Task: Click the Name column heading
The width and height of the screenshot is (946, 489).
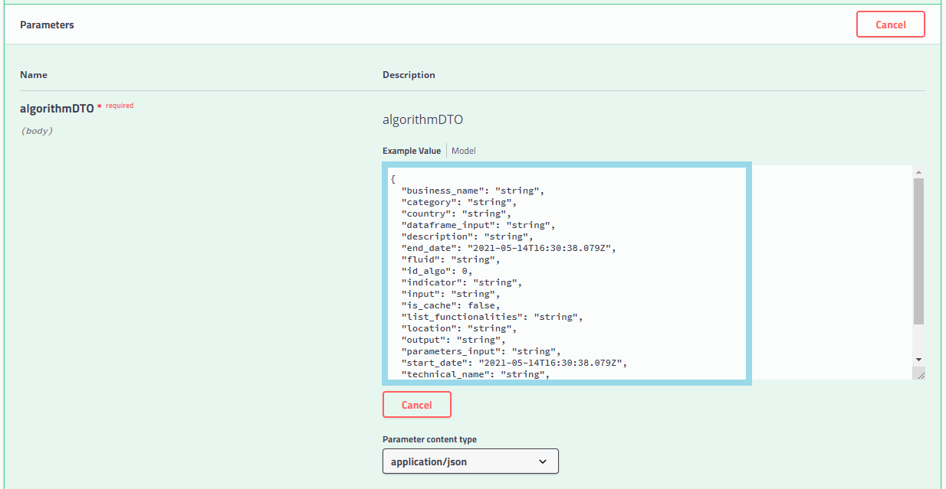Action: [x=34, y=74]
